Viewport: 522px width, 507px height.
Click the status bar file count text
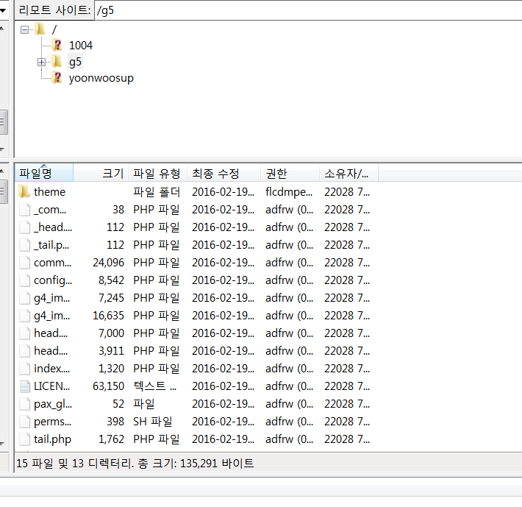pyautogui.click(x=135, y=464)
